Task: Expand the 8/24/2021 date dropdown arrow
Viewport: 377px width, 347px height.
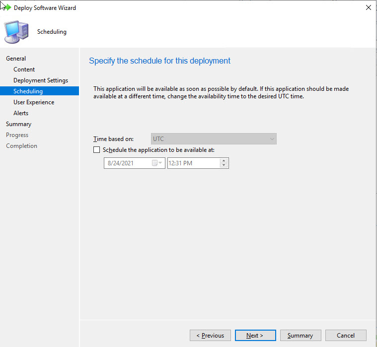Action: [161, 163]
